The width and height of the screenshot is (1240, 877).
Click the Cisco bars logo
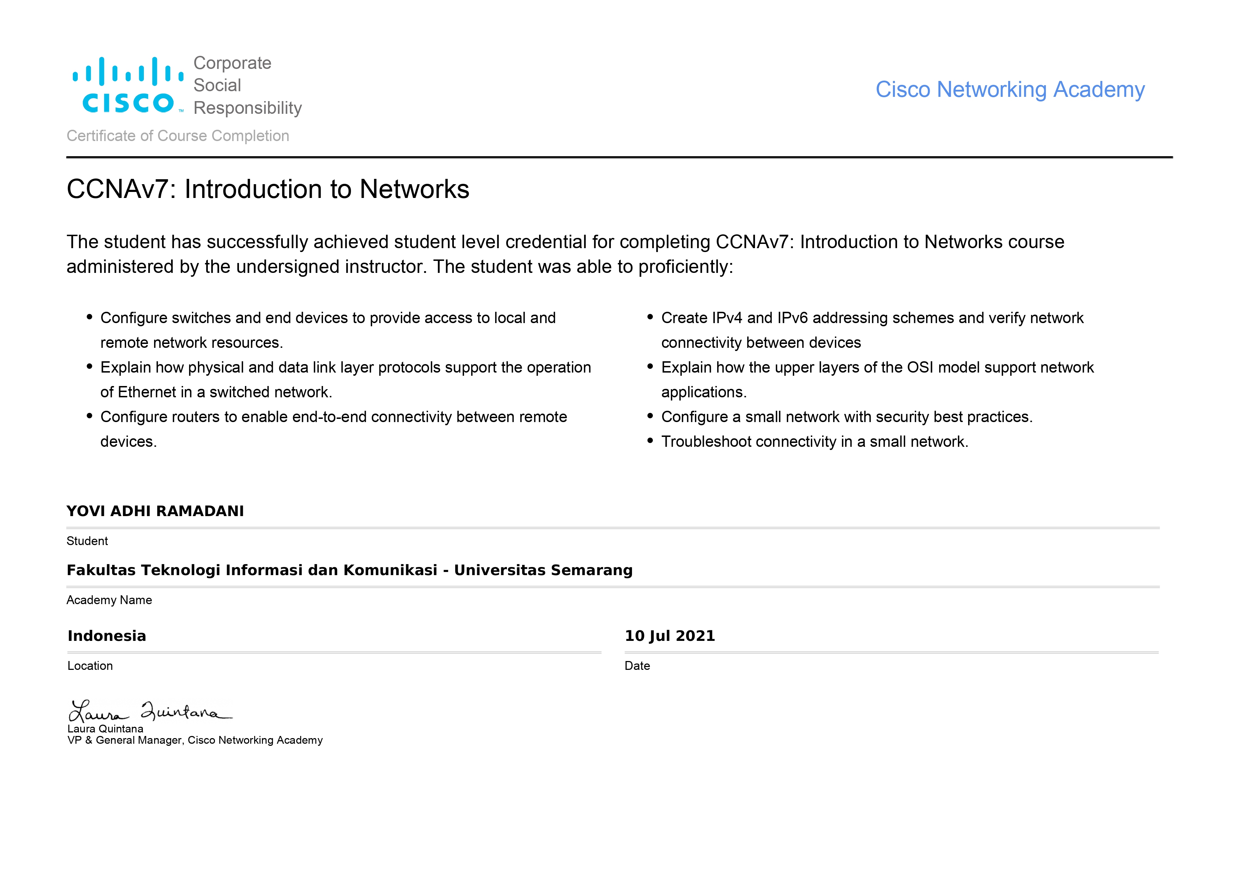[x=128, y=85]
